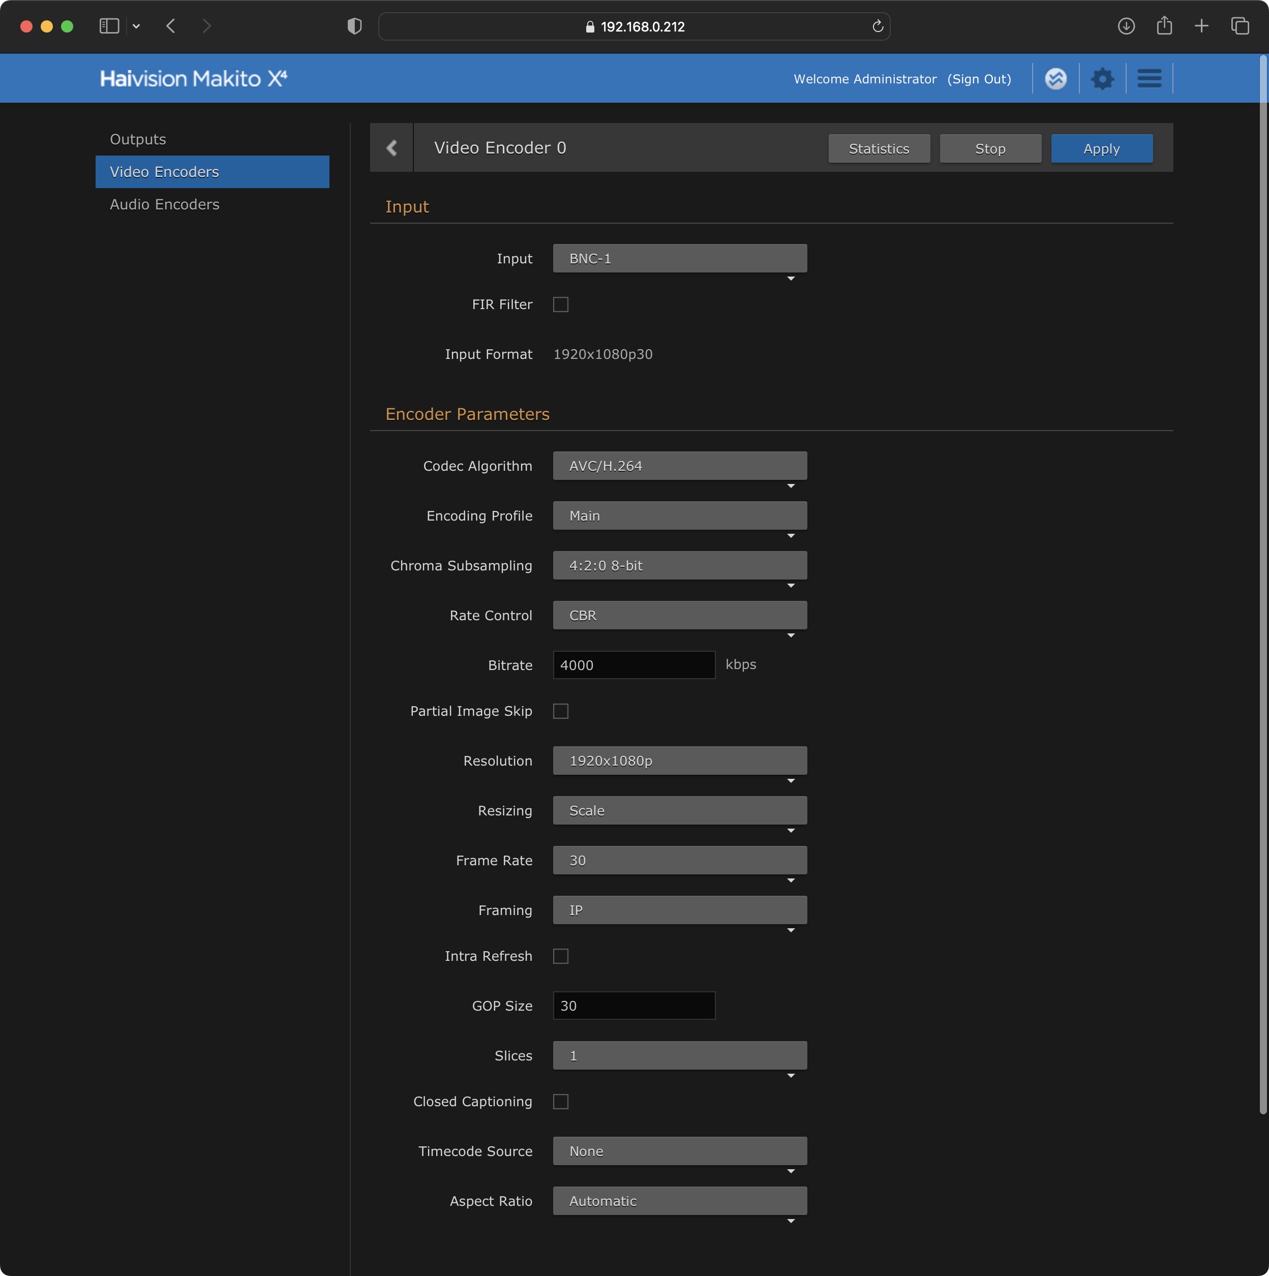The height and width of the screenshot is (1276, 1269).
Task: Open the hamburger menu icon
Action: [1149, 79]
